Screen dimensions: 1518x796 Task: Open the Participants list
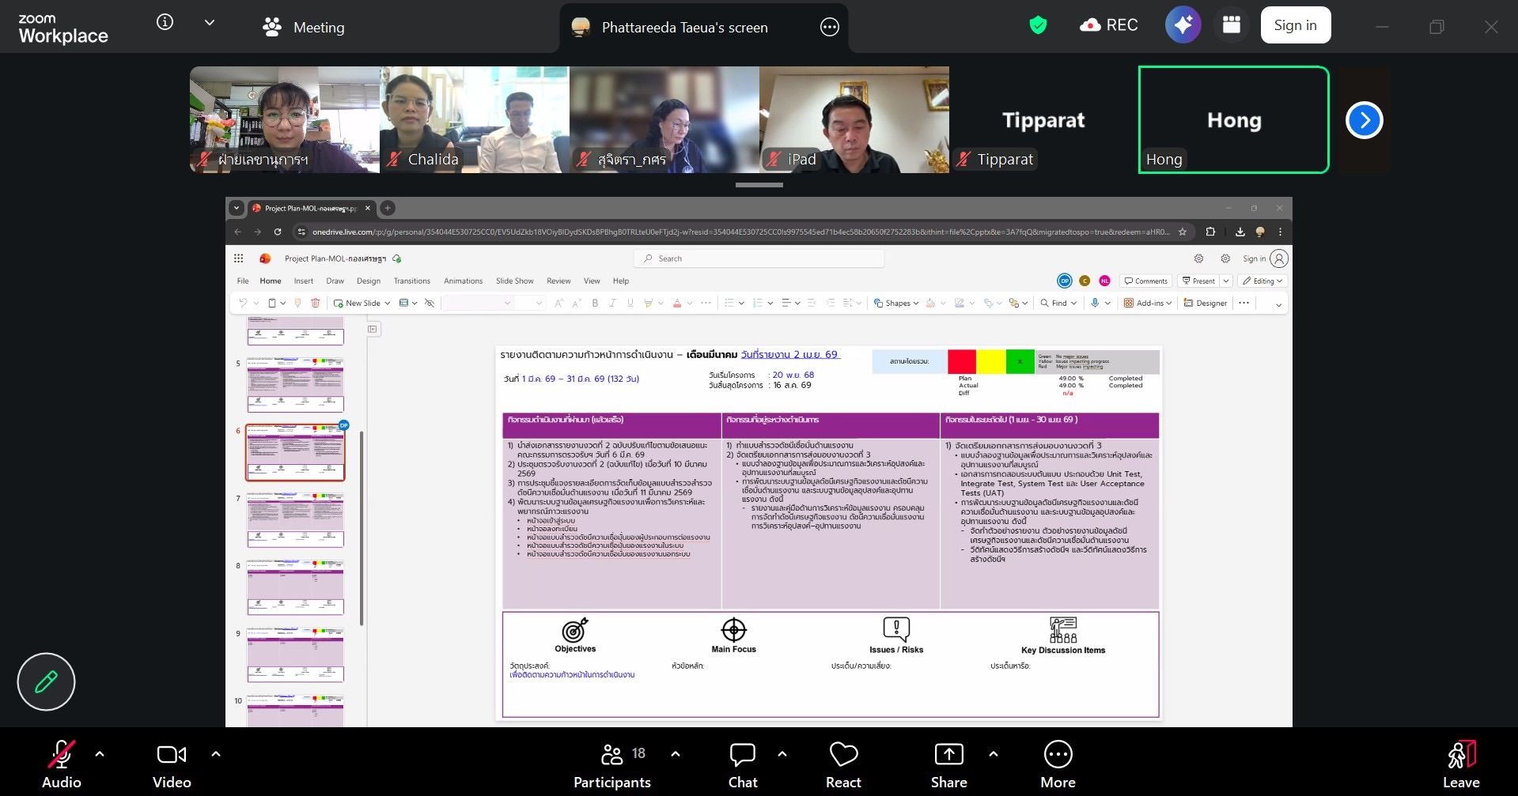pos(612,765)
